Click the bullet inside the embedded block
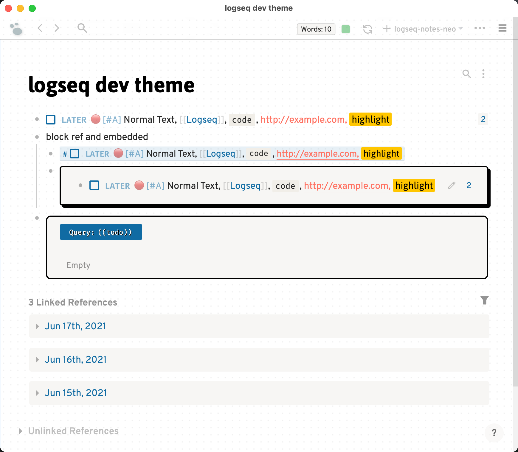This screenshot has height=452, width=518. click(80, 185)
